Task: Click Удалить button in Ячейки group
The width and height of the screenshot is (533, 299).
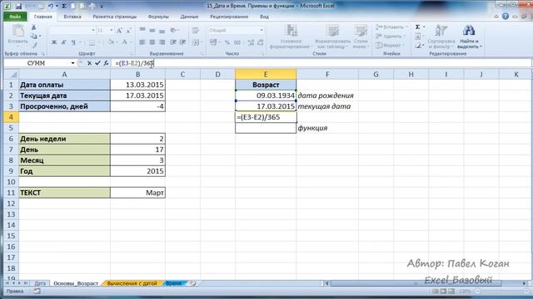Action: [x=391, y=36]
